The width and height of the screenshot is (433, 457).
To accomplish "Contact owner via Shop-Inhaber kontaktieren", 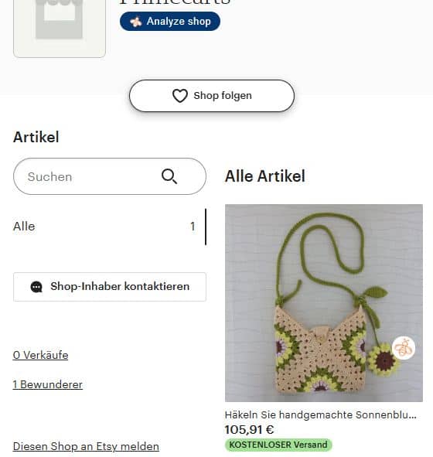I will (110, 287).
